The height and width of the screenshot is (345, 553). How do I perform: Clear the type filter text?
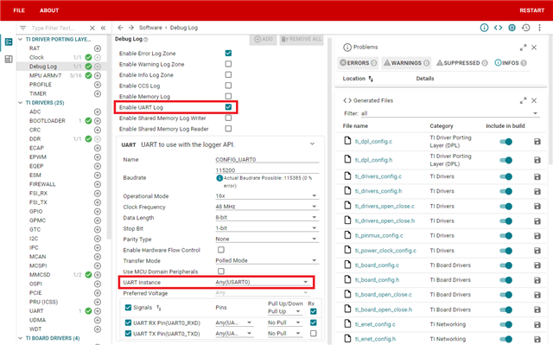click(92, 28)
